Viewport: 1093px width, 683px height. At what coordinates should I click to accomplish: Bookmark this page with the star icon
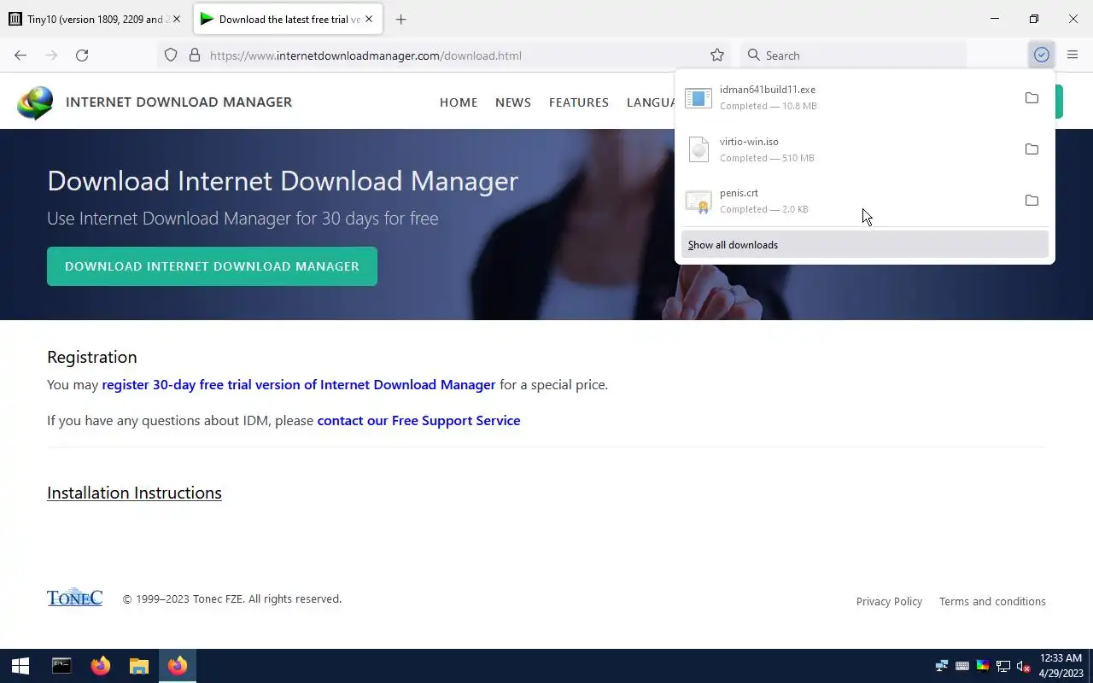click(x=717, y=55)
